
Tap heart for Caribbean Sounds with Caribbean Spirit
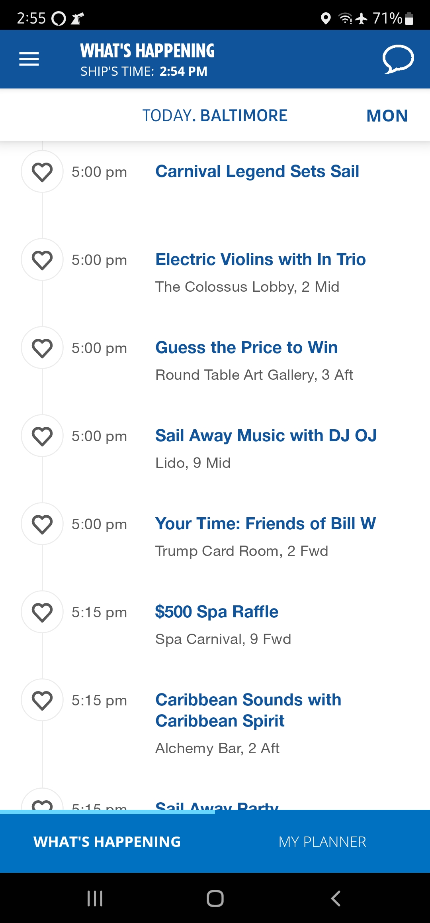pyautogui.click(x=42, y=700)
